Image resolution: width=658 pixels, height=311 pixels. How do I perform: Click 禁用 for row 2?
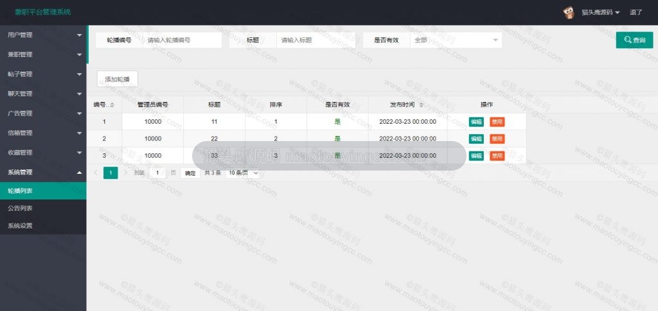pos(497,139)
